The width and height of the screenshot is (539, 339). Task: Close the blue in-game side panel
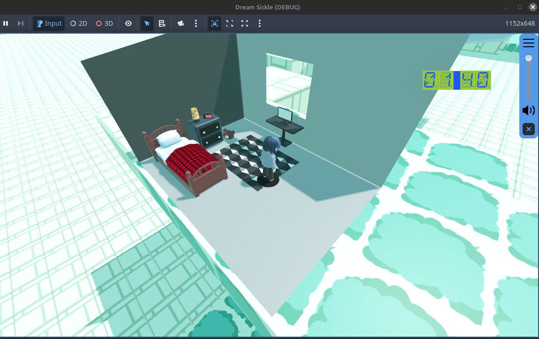[529, 129]
